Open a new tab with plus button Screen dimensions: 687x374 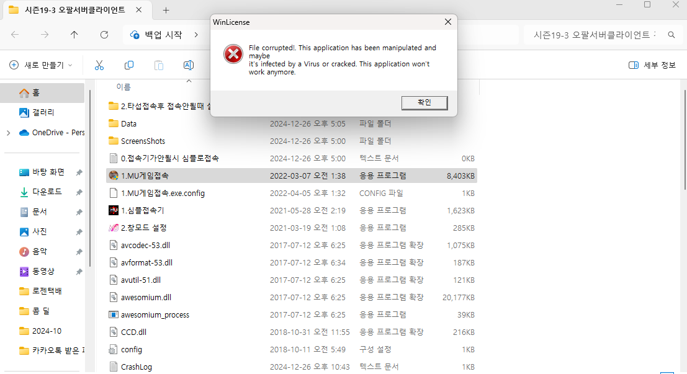click(166, 10)
